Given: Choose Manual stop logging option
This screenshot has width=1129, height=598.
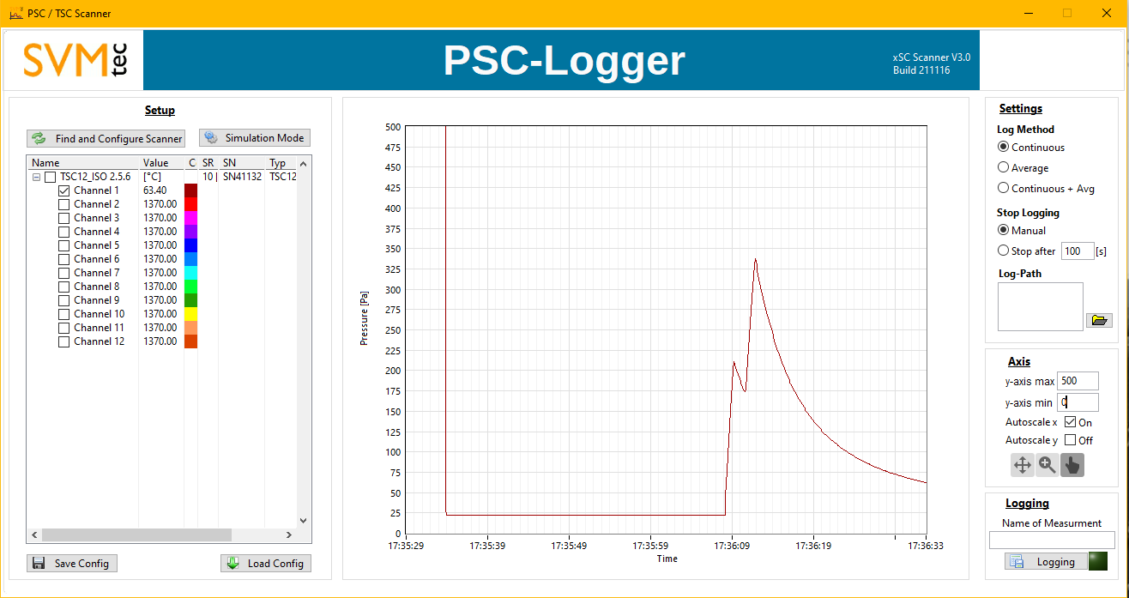Looking at the screenshot, I should (1003, 230).
